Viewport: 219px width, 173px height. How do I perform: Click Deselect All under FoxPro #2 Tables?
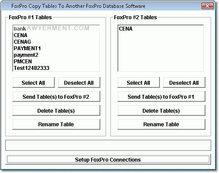184,83
